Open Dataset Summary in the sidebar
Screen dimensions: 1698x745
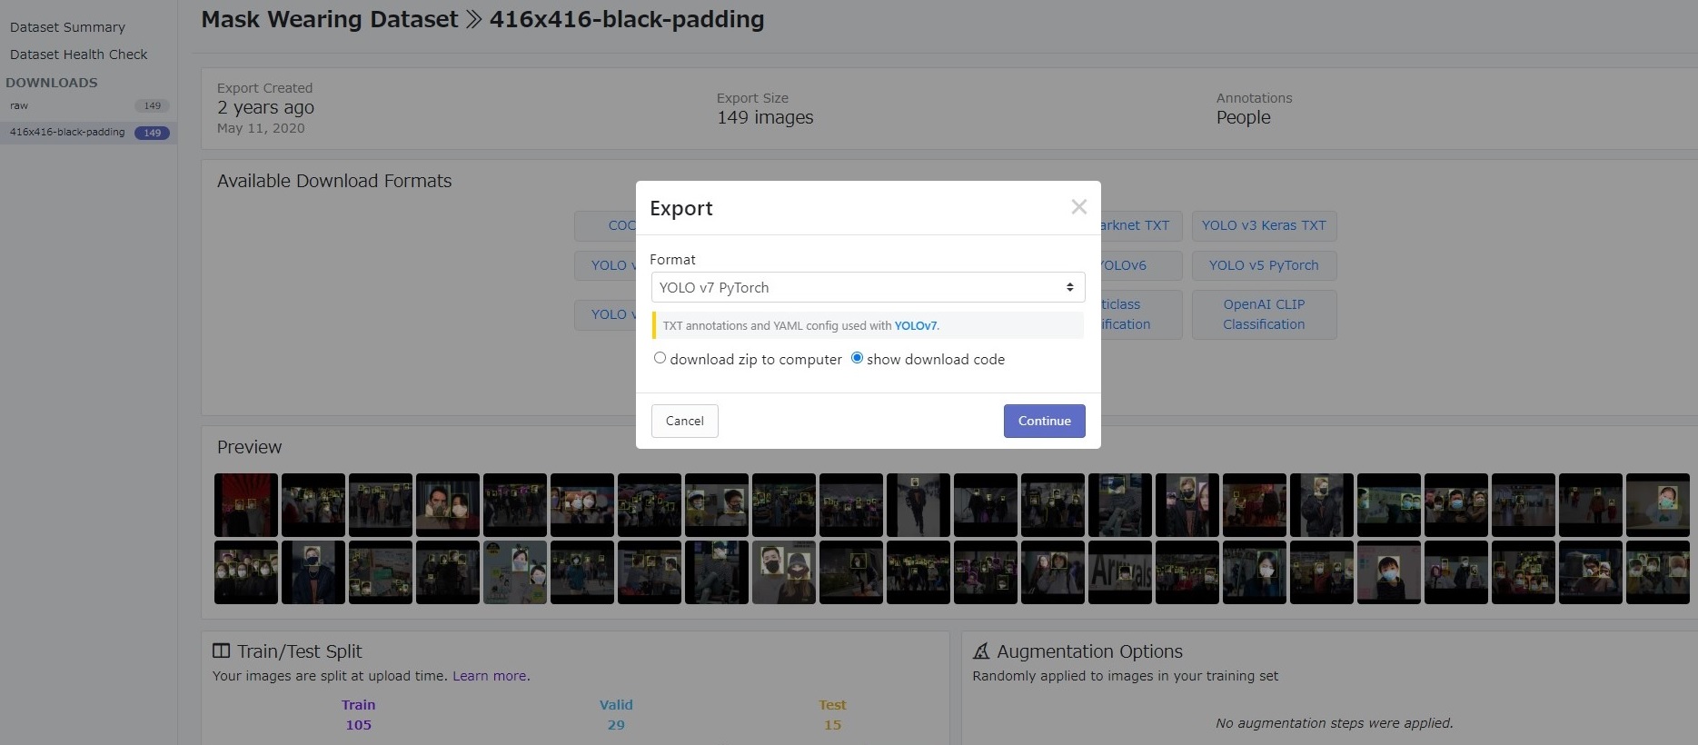coord(67,27)
